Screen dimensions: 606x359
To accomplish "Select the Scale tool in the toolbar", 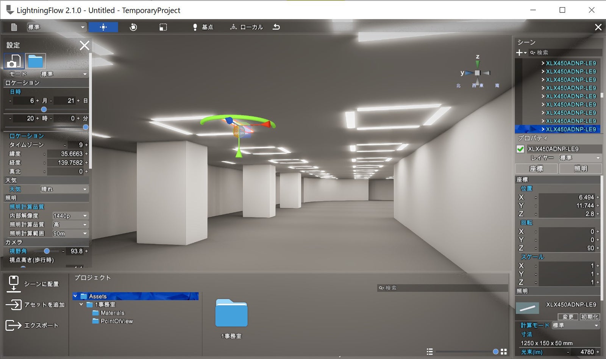I will pyautogui.click(x=163, y=27).
